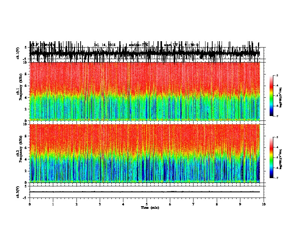This screenshot has height=229, width=297.
Task: Click the "4" tick on the time axis
Action: [x=123, y=204]
